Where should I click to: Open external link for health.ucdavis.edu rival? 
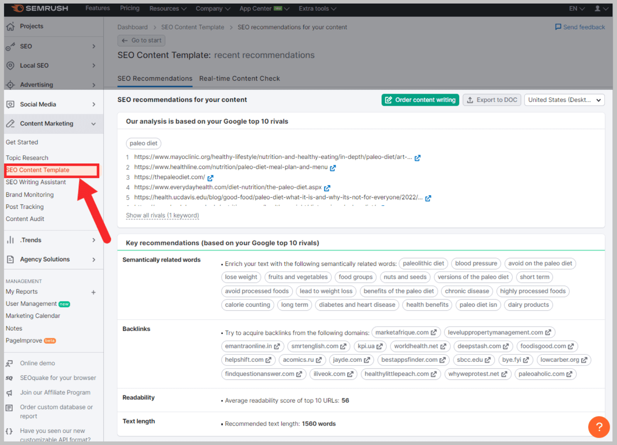coord(428,198)
